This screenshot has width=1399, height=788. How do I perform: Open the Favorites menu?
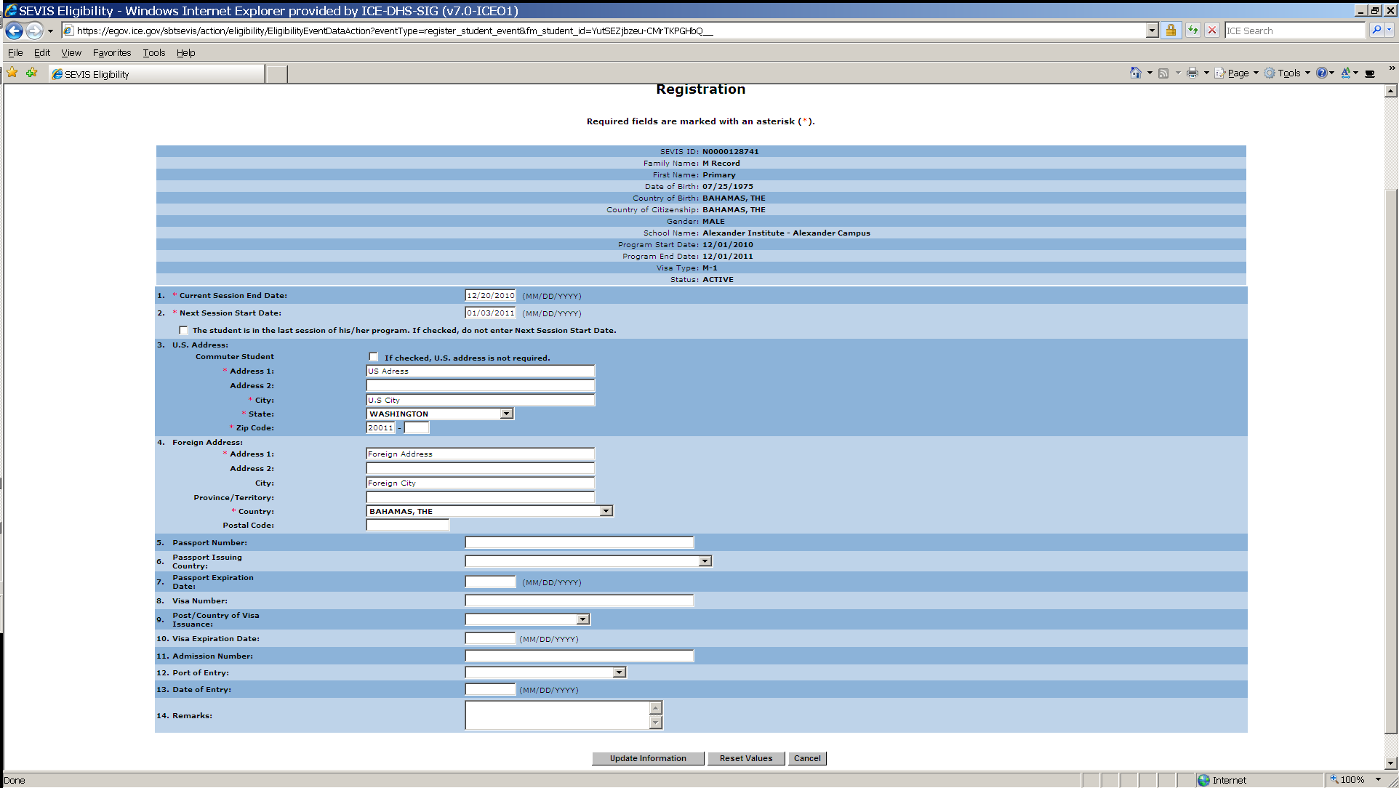tap(112, 52)
